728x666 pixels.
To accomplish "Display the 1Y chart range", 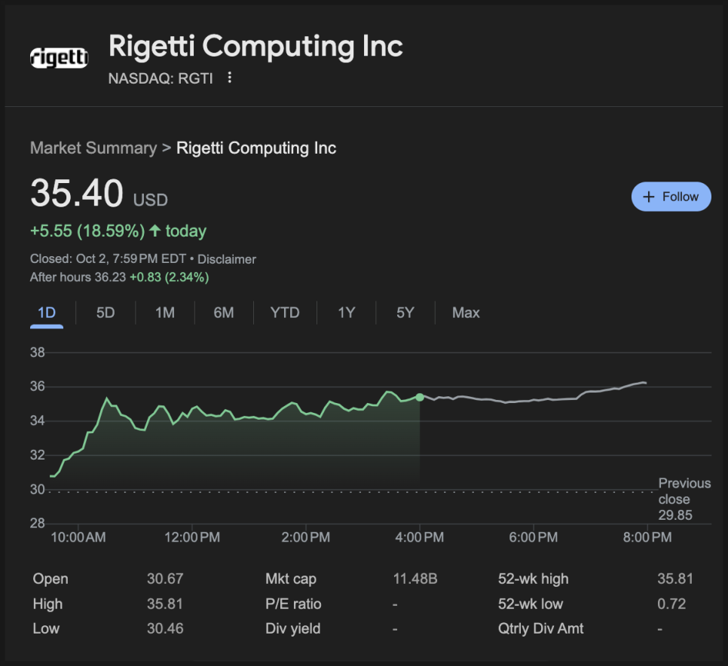I will click(346, 313).
